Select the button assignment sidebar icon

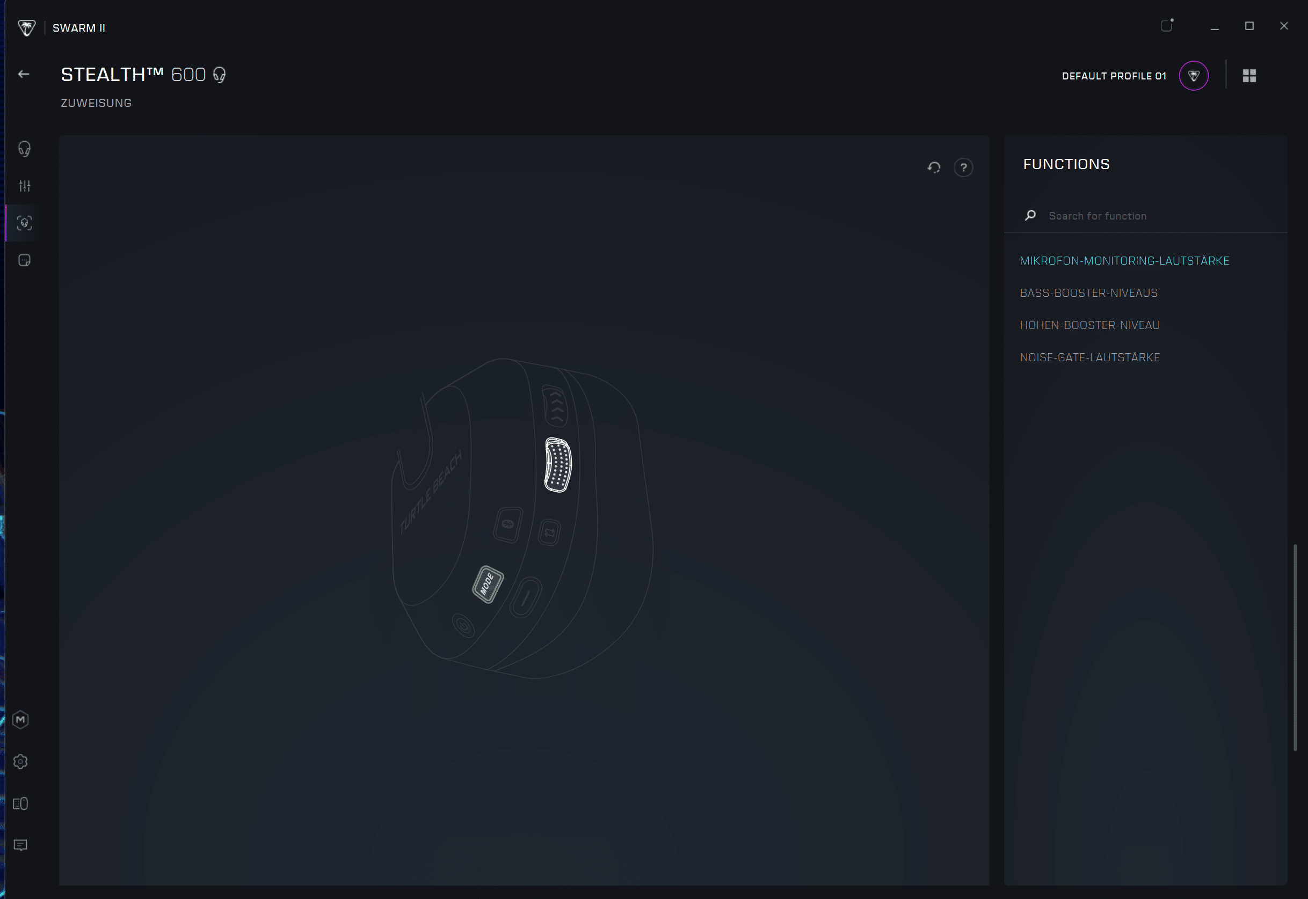[24, 223]
